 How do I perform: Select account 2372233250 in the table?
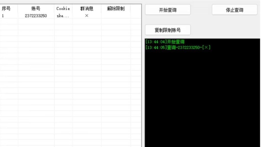pos(36,16)
